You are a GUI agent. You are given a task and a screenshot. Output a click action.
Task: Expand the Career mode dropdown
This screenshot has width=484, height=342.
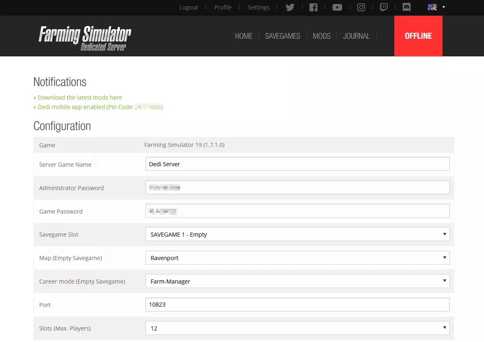[298, 281]
